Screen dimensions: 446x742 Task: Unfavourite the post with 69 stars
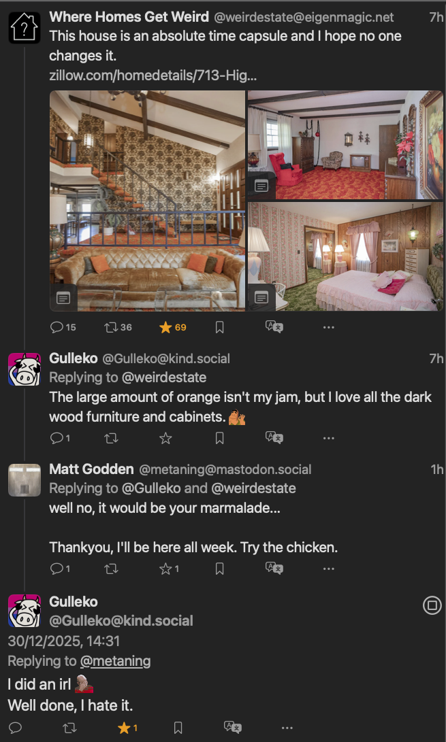[x=165, y=327]
